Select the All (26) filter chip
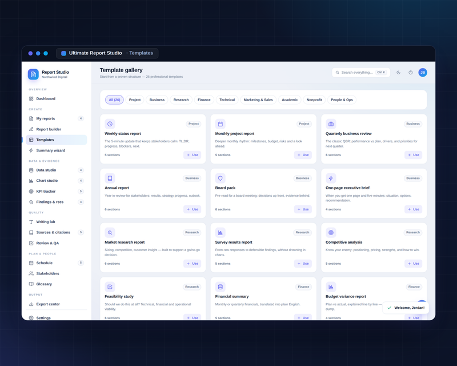 [x=114, y=100]
